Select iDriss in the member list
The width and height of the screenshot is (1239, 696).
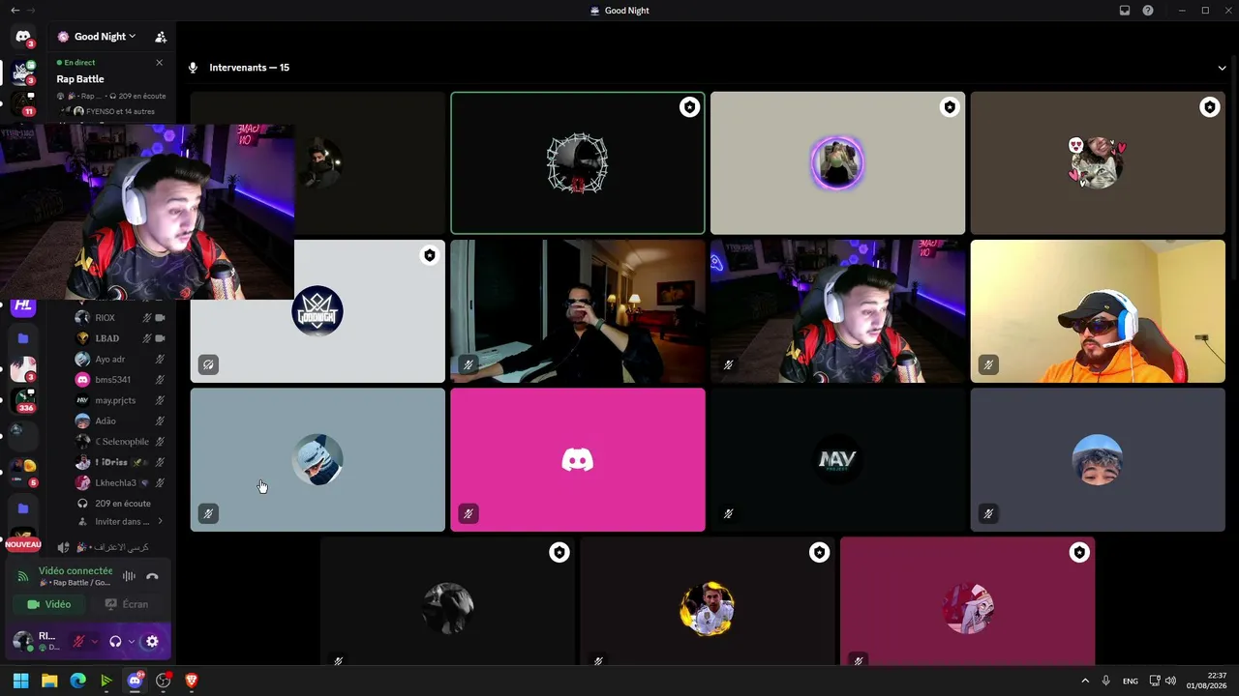pyautogui.click(x=118, y=462)
